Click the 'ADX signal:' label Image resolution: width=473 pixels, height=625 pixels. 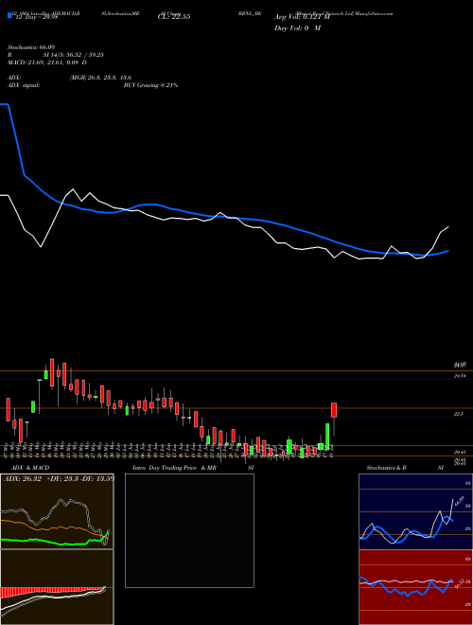[24, 85]
